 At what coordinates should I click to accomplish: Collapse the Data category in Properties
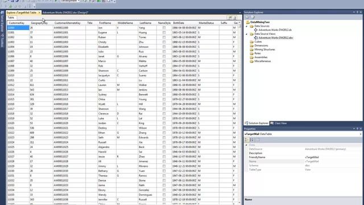point(246,145)
